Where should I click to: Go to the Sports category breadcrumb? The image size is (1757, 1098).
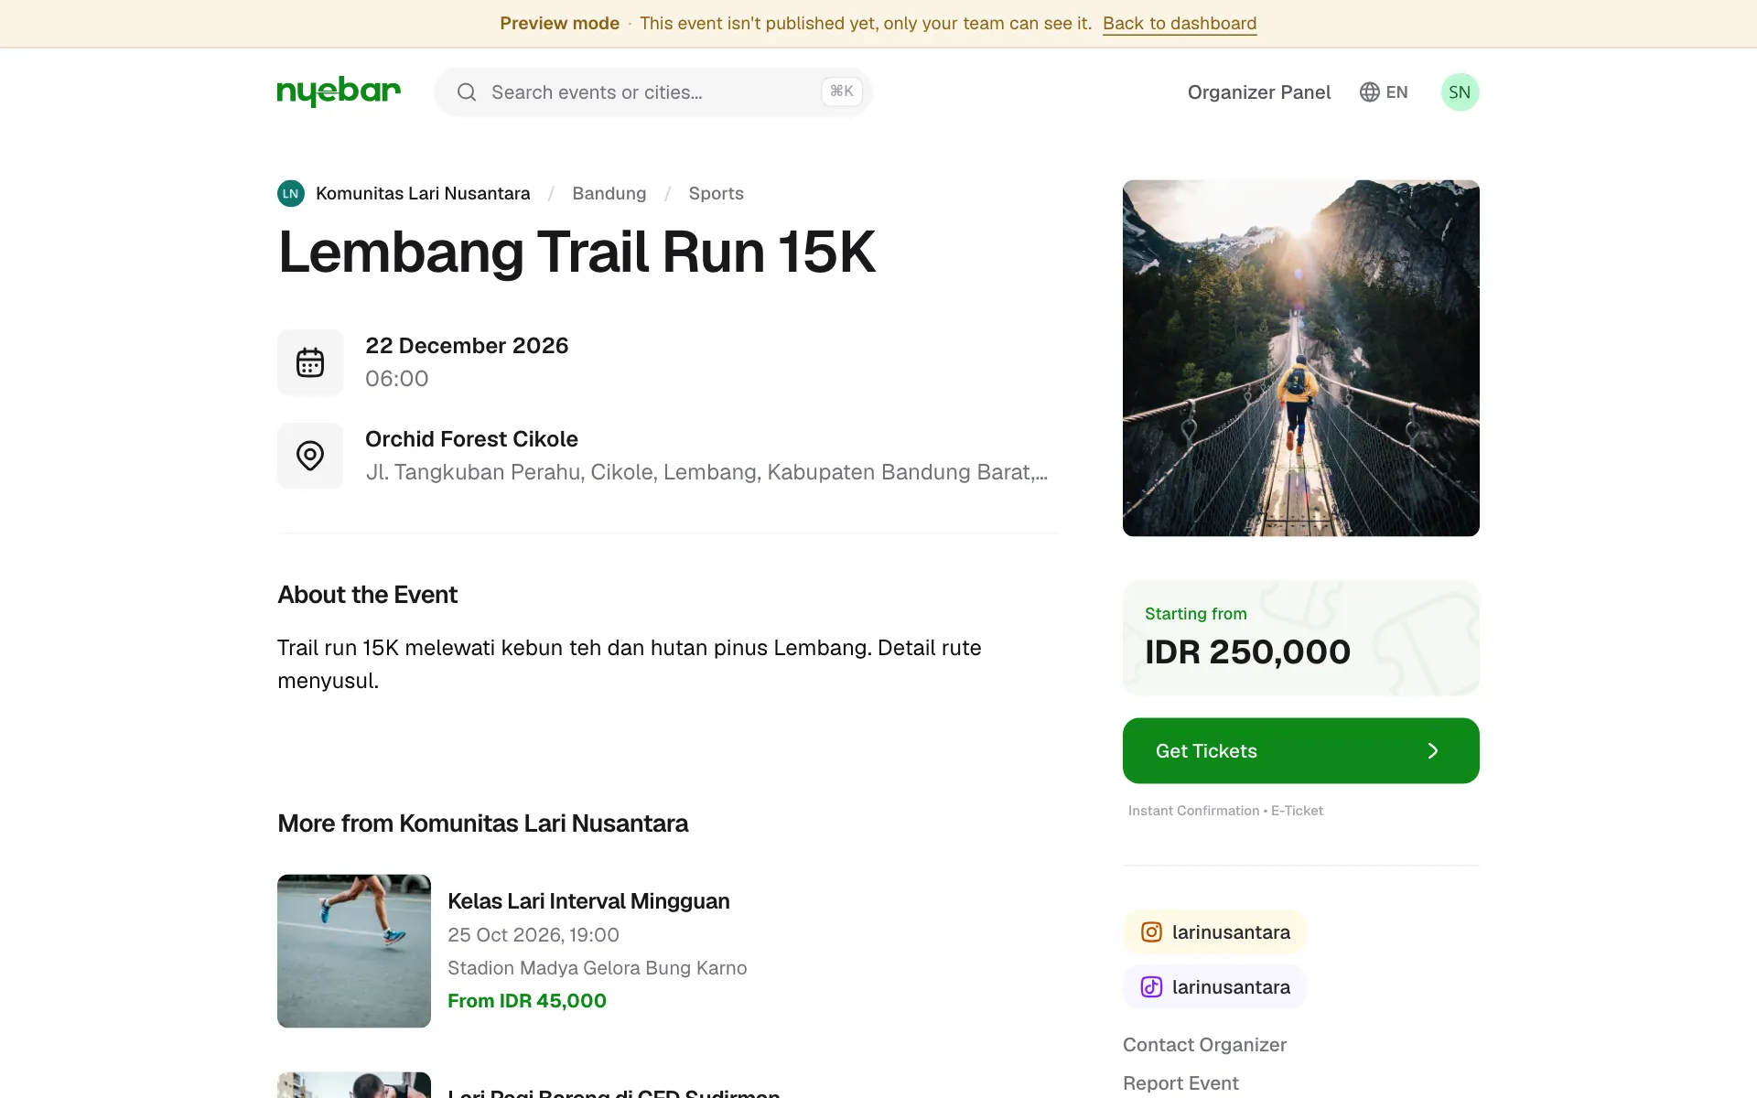tap(716, 194)
